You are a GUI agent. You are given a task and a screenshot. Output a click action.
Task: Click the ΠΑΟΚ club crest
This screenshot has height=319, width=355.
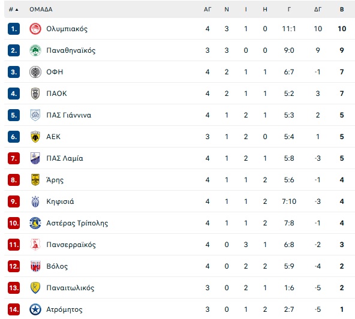35,94
